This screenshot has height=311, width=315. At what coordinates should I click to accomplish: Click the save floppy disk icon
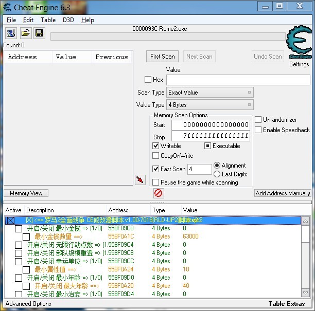coord(39,33)
